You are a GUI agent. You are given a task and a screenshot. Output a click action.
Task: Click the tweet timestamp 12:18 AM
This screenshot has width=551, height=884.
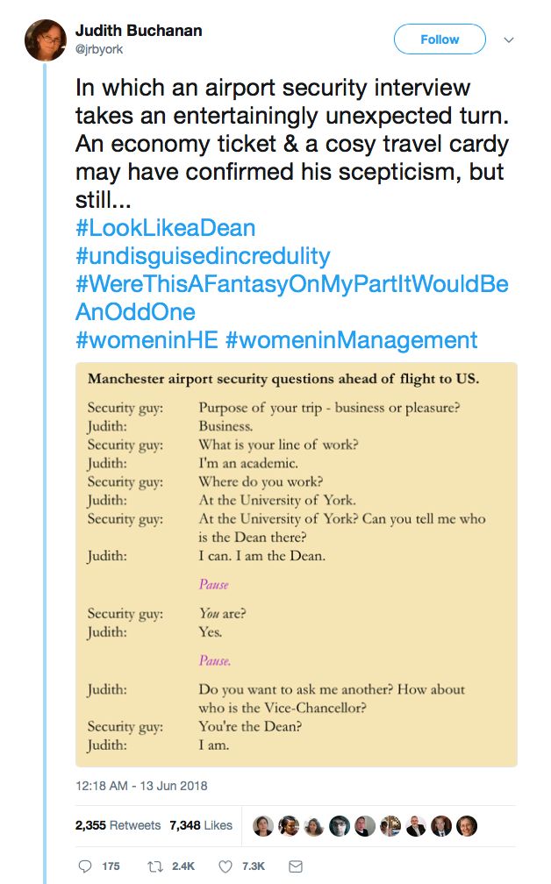point(140,785)
